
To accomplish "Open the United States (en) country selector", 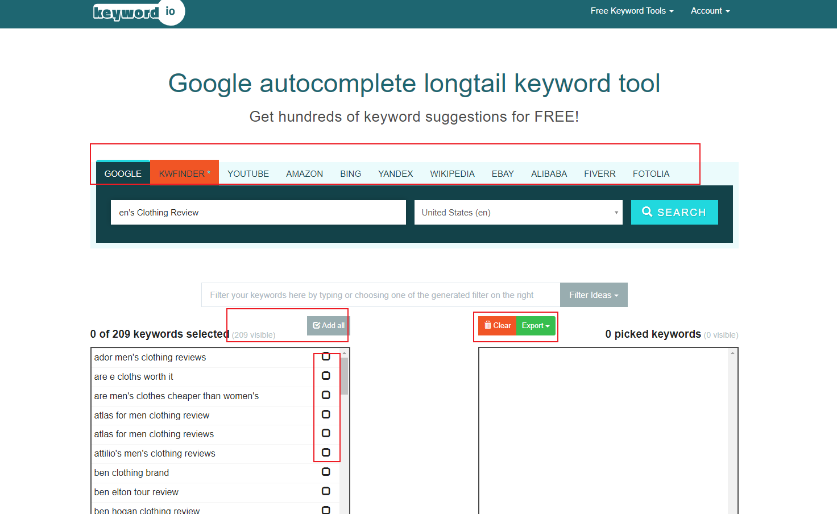I will (x=518, y=213).
